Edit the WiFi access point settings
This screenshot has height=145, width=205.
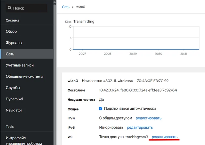click(x=165, y=137)
